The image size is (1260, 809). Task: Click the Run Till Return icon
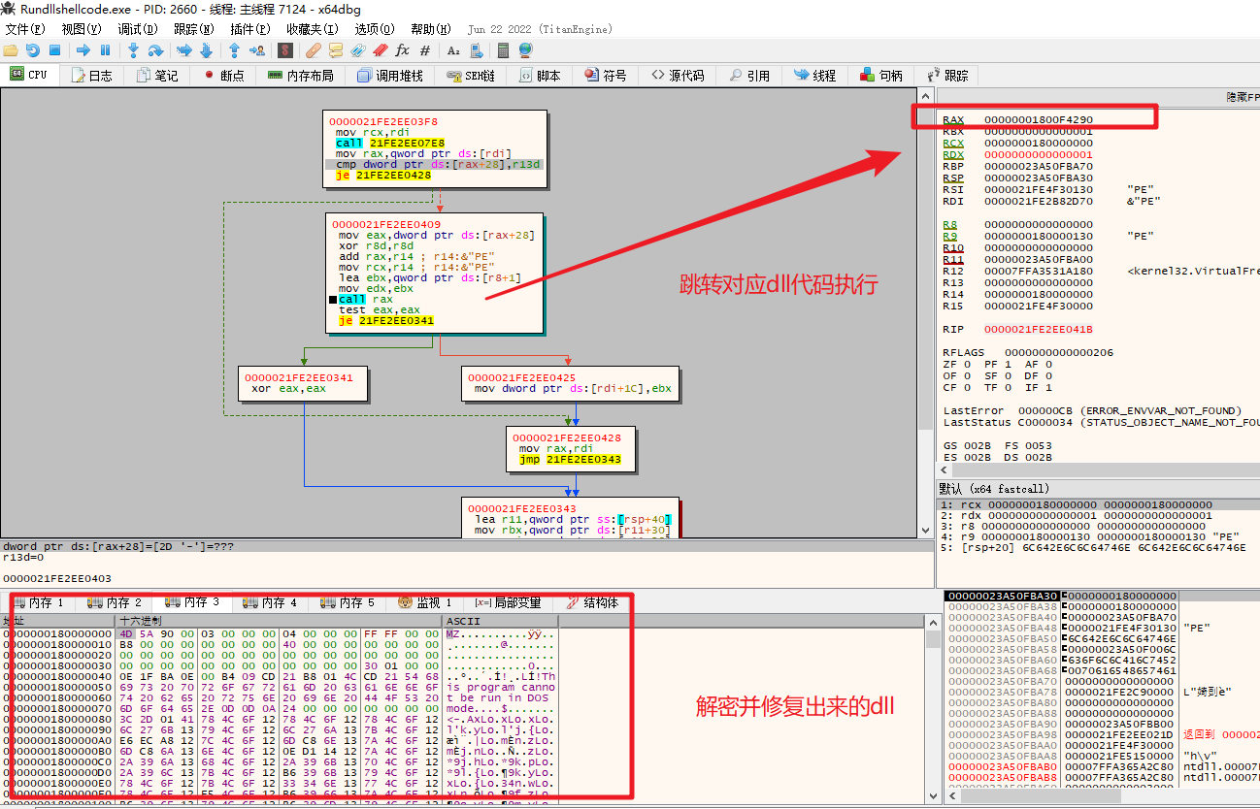234,50
